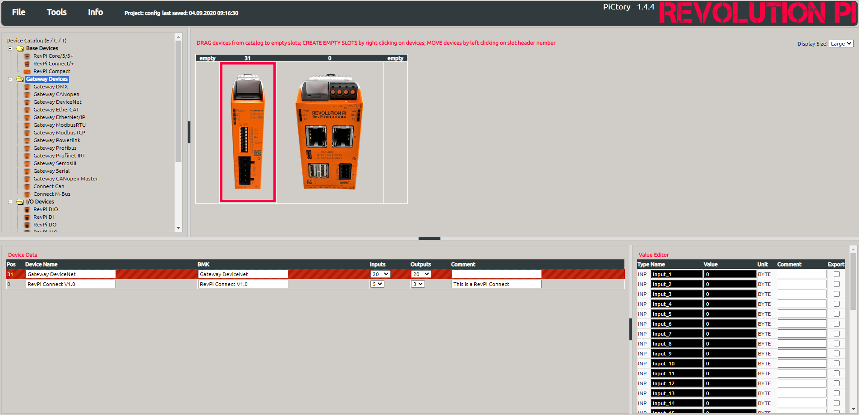
Task: Edit the value field of Input_2
Action: 730,284
